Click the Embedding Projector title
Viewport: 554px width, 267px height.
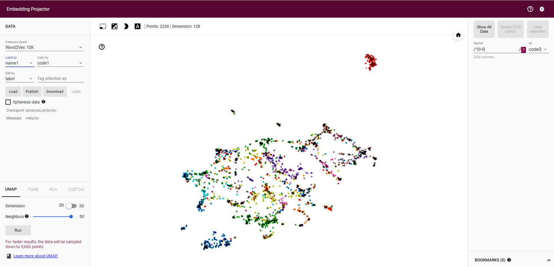coord(28,9)
